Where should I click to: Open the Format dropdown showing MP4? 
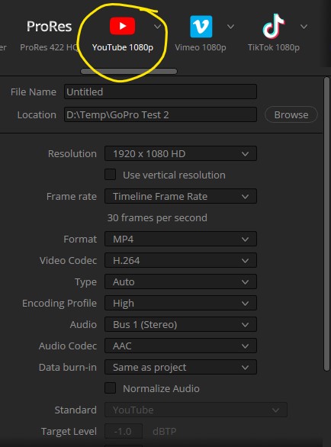point(181,239)
